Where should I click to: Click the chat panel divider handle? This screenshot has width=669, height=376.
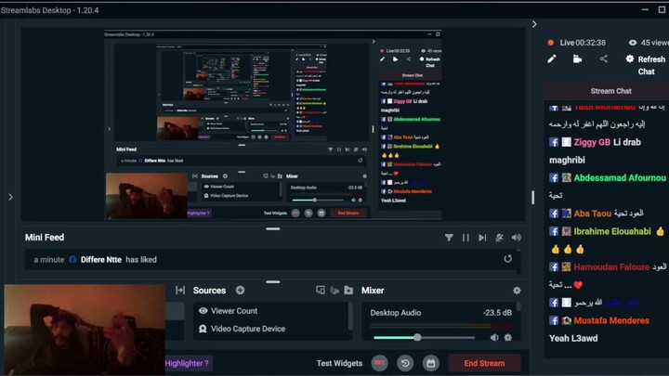point(533,197)
